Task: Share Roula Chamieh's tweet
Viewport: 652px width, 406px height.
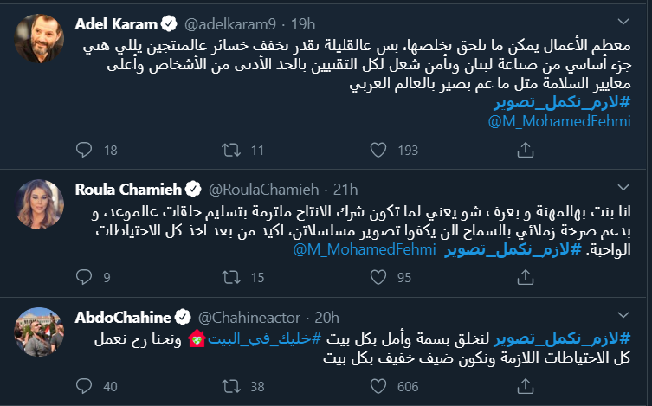Action: [x=521, y=279]
